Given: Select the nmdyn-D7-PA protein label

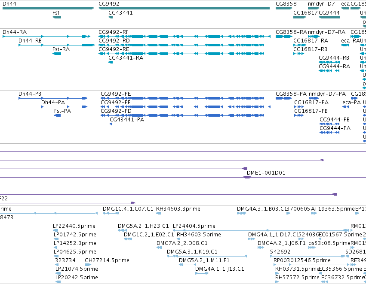Looking at the screenshot, I should tap(327, 94).
